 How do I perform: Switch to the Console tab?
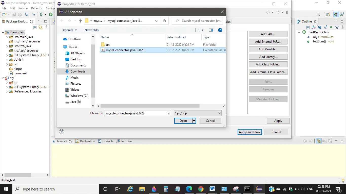tap(106, 141)
